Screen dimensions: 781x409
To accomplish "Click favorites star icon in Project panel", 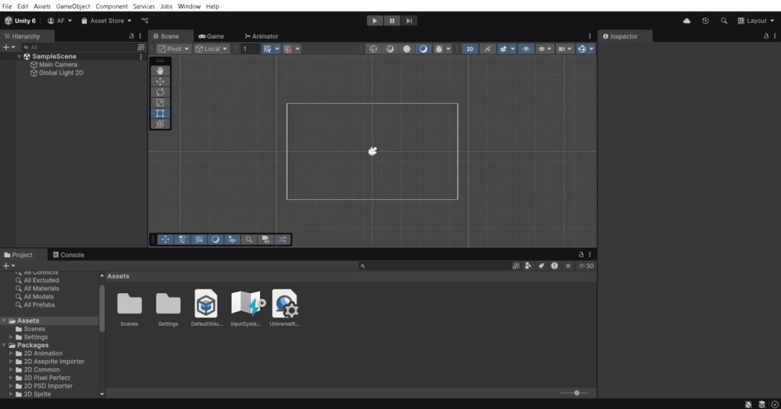I will pos(567,266).
